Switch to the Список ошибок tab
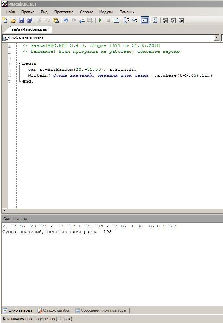The height and width of the screenshot is (323, 223). [x=55, y=310]
